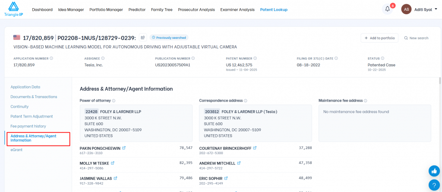Click info icon next to Correspondence address

(246, 101)
